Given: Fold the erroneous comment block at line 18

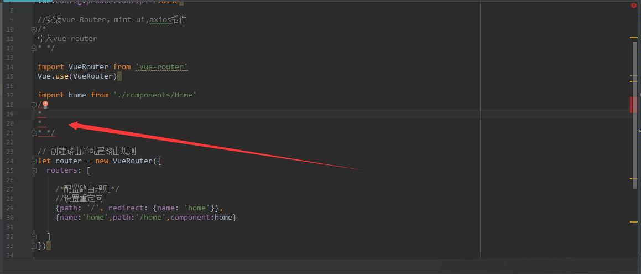Looking at the screenshot, I should pos(34,105).
